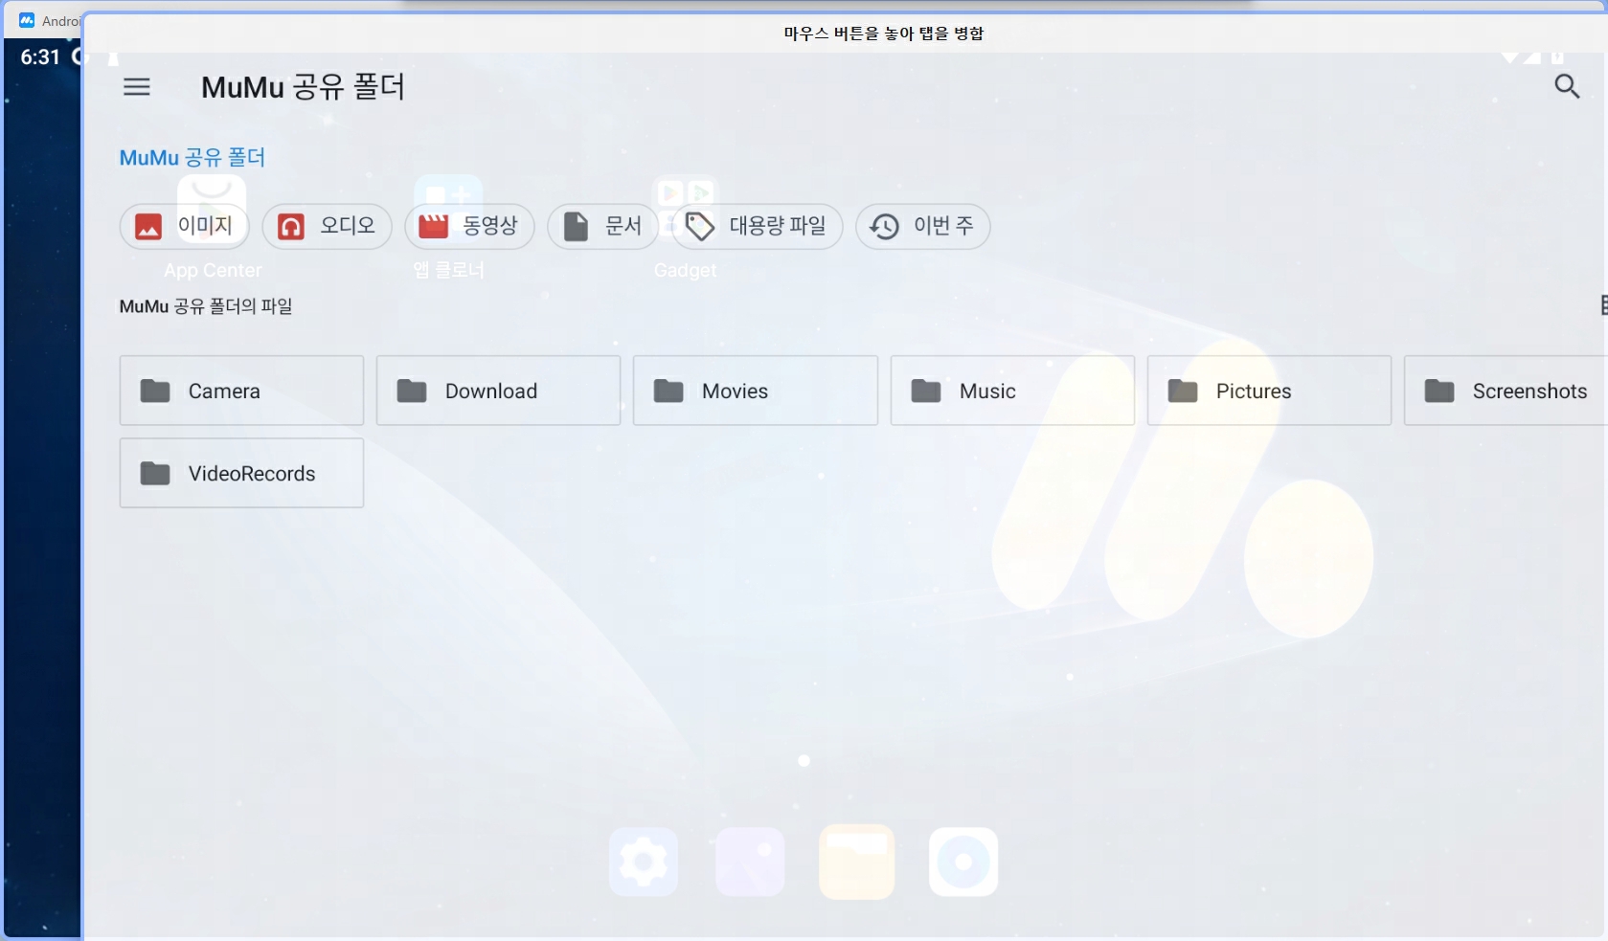Open the search magnifier icon
The height and width of the screenshot is (941, 1608).
pyautogui.click(x=1567, y=86)
